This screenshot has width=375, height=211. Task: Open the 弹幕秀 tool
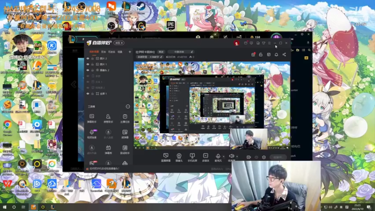coord(108,150)
